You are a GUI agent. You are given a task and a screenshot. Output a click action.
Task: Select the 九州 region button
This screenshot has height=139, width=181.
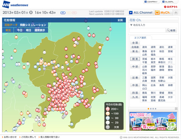click(135, 97)
